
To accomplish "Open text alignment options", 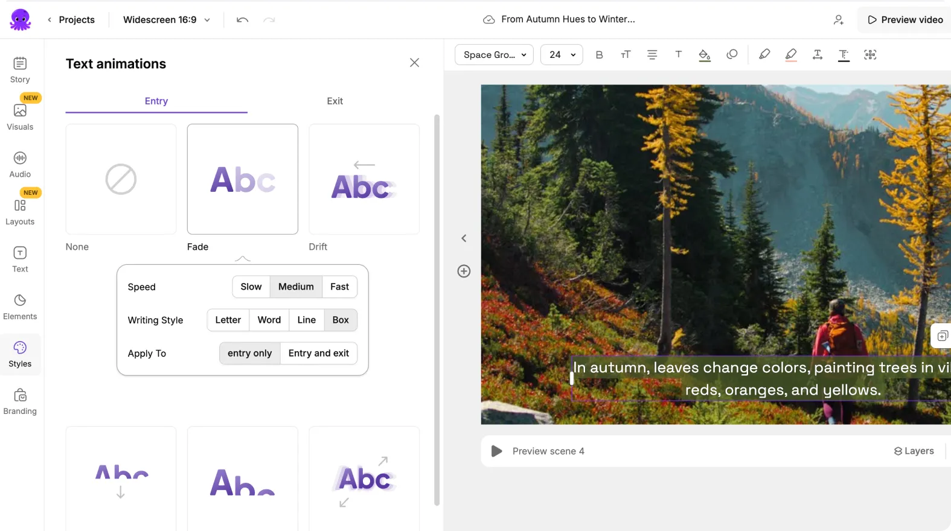I will click(652, 55).
